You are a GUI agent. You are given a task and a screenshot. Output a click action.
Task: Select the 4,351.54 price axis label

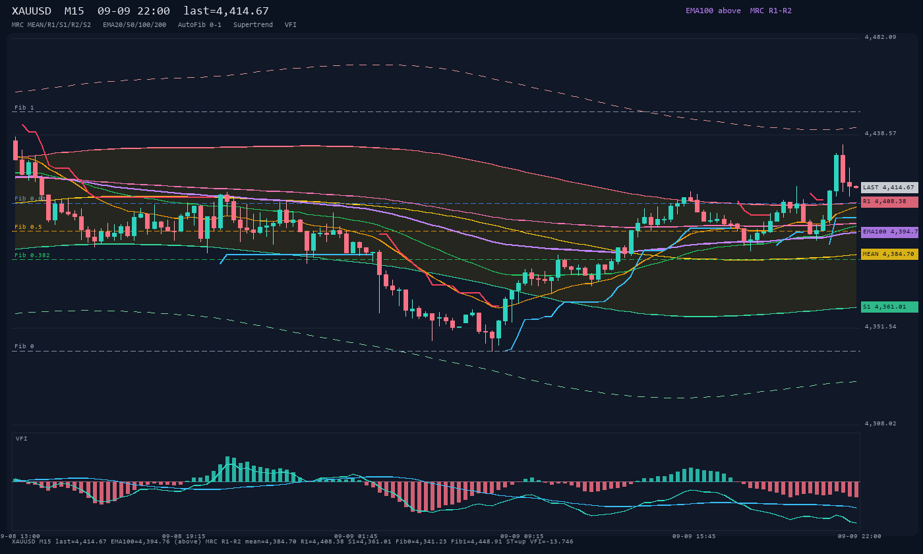coord(881,326)
